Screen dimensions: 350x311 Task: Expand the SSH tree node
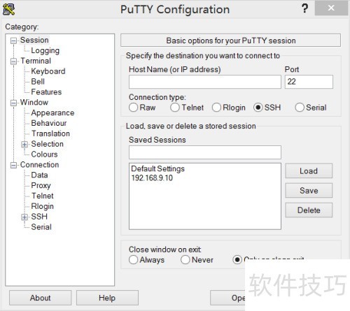[x=24, y=217]
